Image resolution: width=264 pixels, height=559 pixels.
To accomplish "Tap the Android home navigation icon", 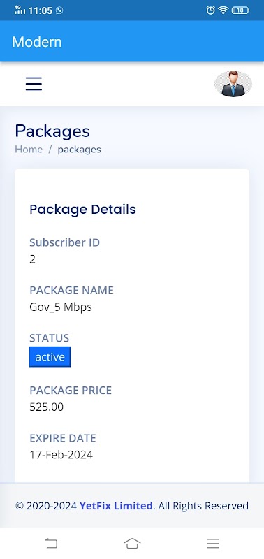I will click(132, 544).
